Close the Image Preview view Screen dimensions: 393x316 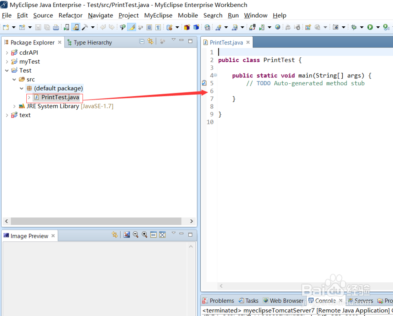click(53, 236)
